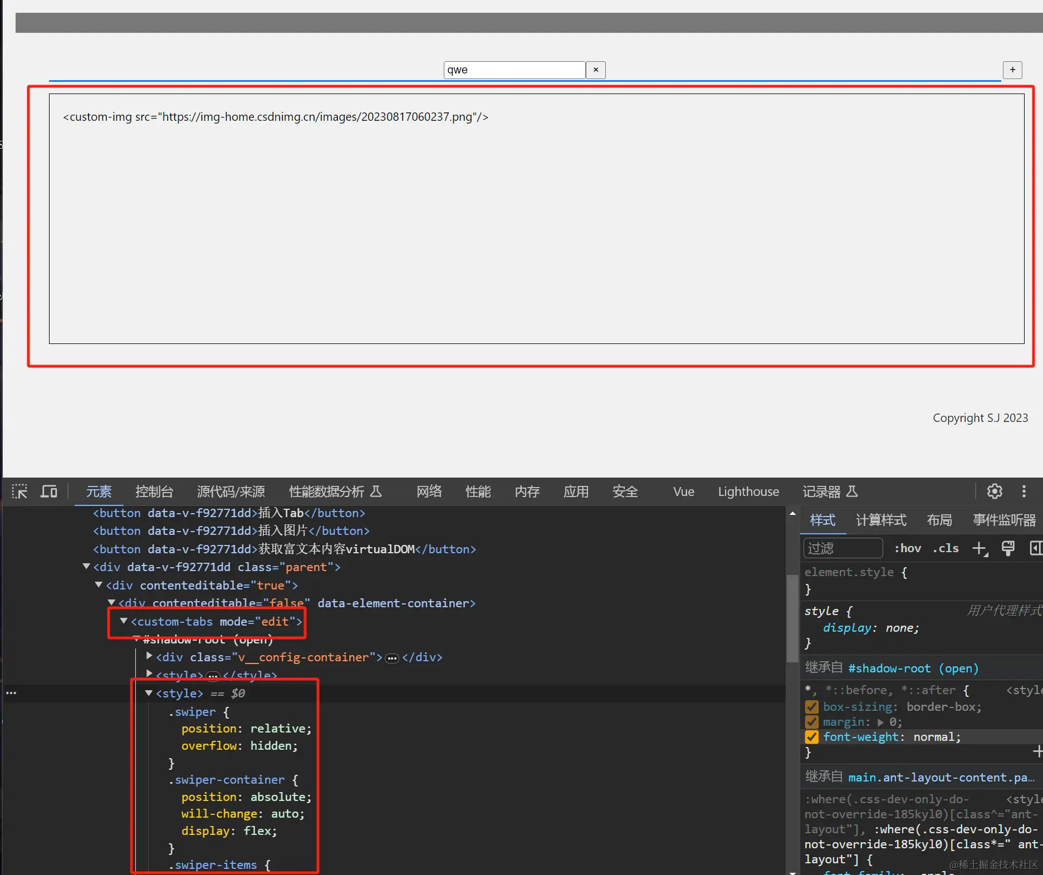
Task: Open the Vue devtools tab
Action: tap(683, 491)
